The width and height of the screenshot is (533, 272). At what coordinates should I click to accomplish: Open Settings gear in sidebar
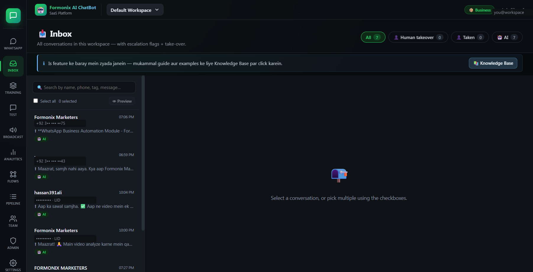[13, 265]
